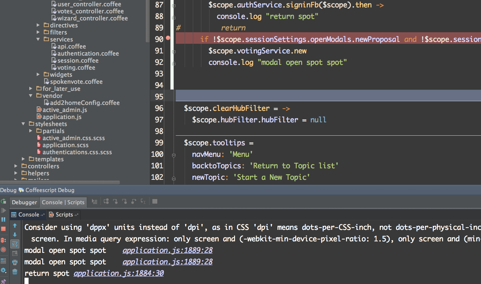Run to cursor in debugger
The width and height of the screenshot is (481, 284).
pos(143,201)
